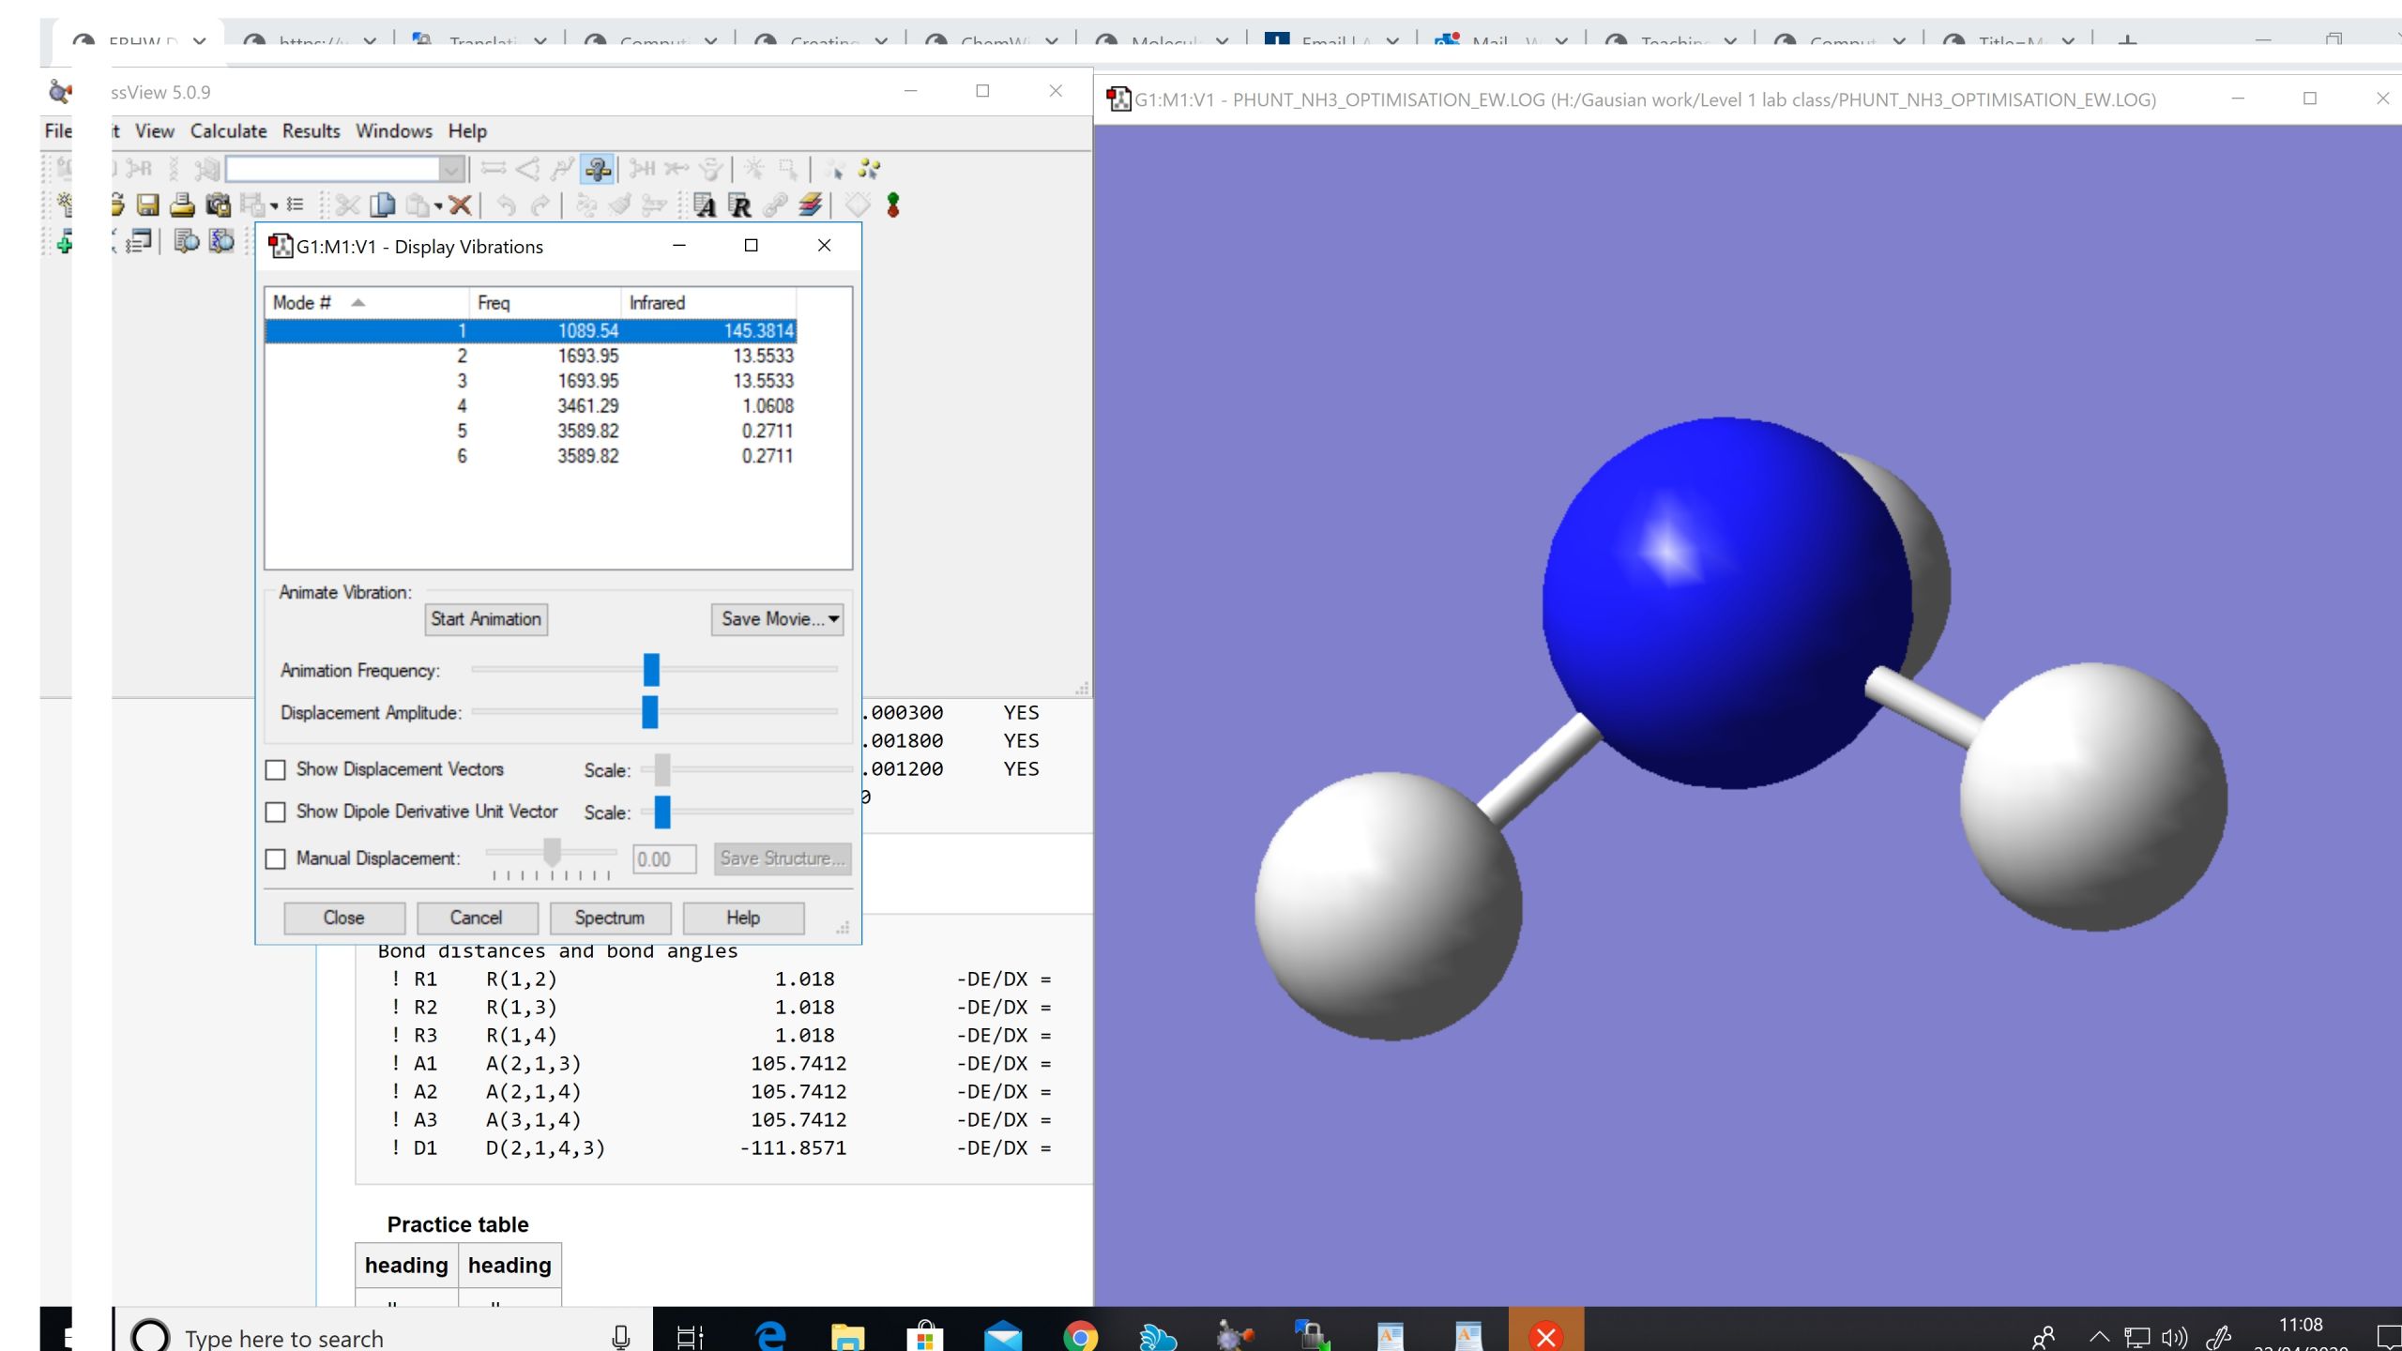Check Show Dipole Derivative Unit Vector
2402x1351 pixels.
coord(276,812)
